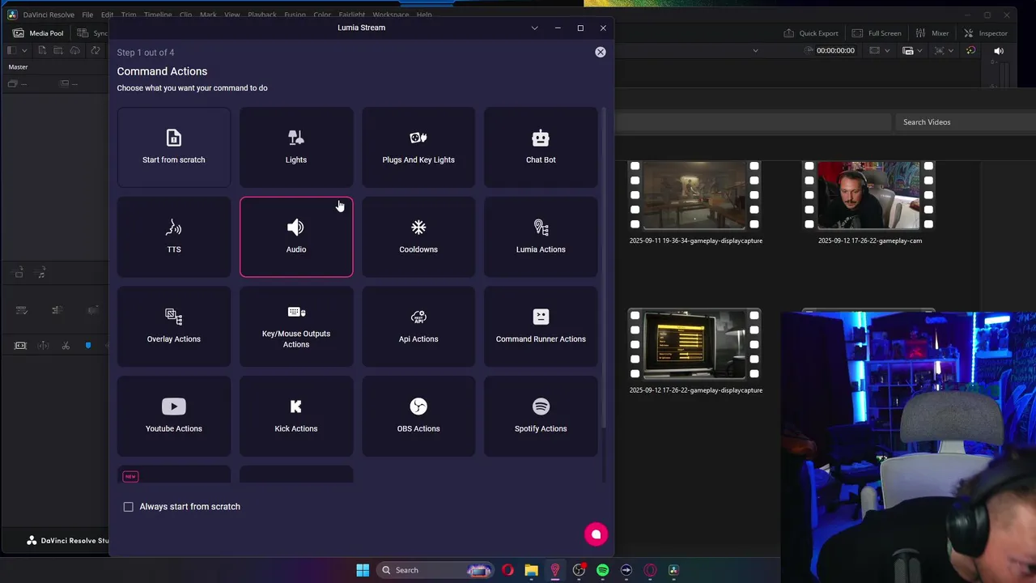Viewport: 1036px width, 583px height.
Task: Select the Start from scratch card
Action: (x=174, y=147)
